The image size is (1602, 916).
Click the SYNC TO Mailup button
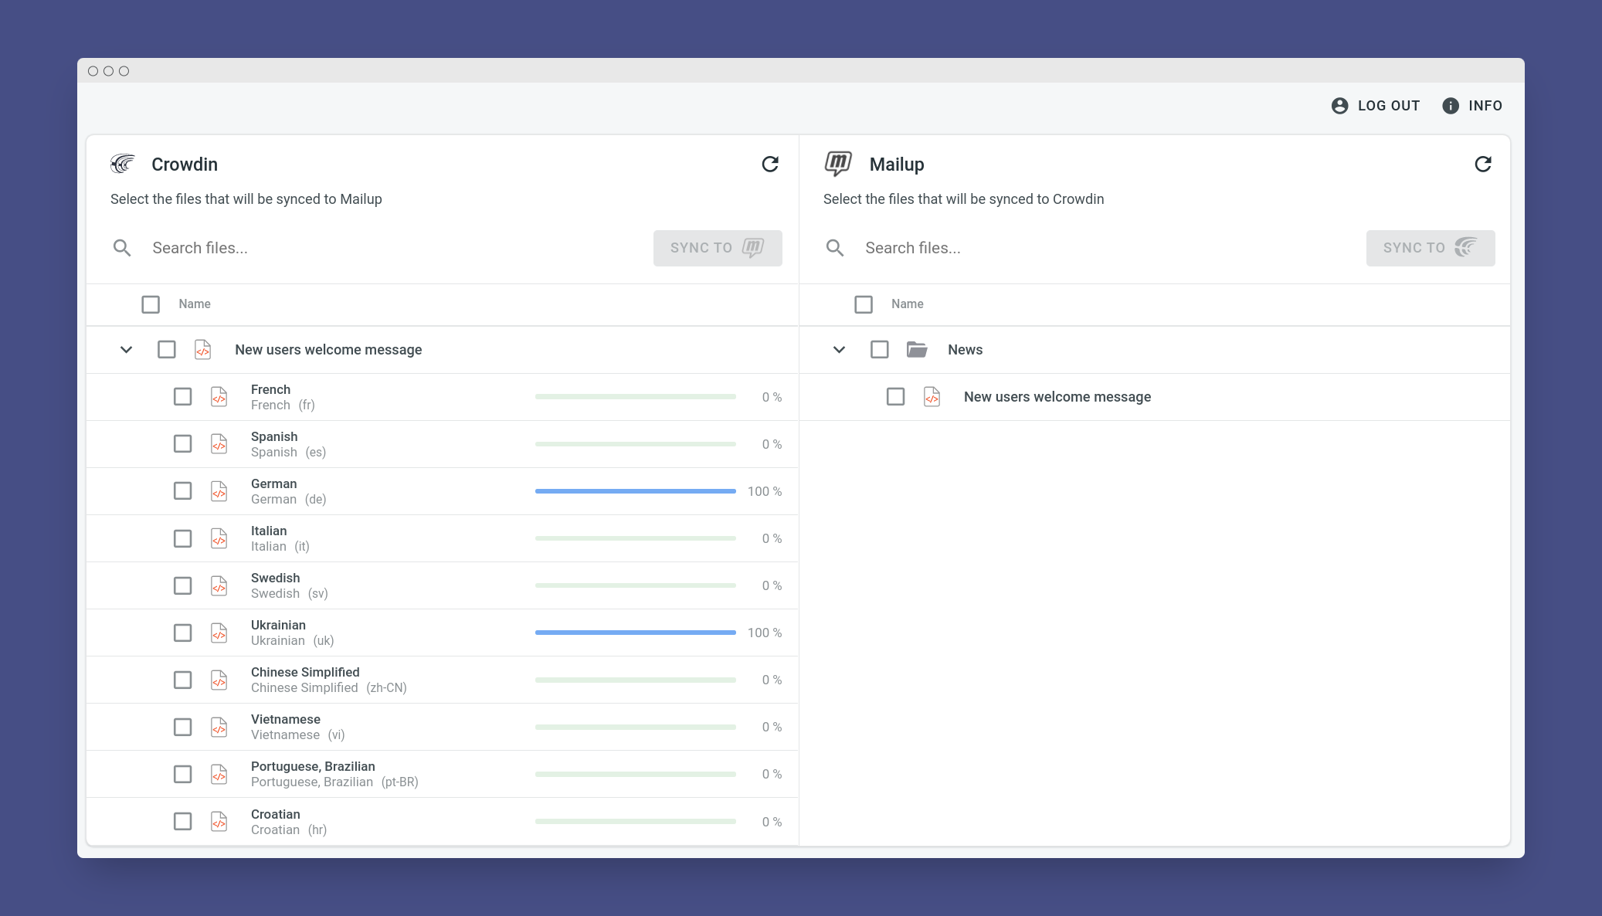(x=718, y=248)
